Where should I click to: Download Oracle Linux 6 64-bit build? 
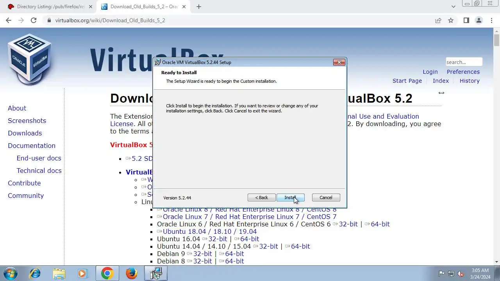[380, 224]
